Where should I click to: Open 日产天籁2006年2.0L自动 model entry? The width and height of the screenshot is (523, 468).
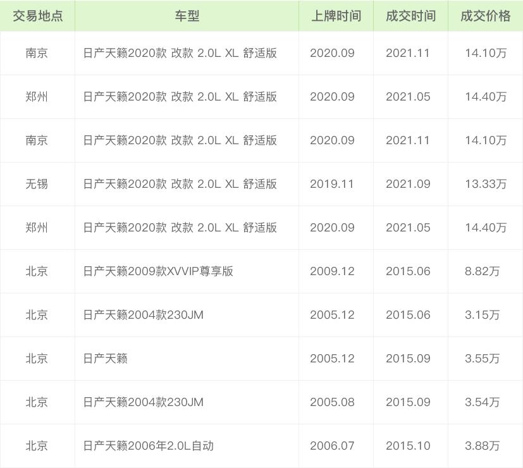tap(148, 446)
